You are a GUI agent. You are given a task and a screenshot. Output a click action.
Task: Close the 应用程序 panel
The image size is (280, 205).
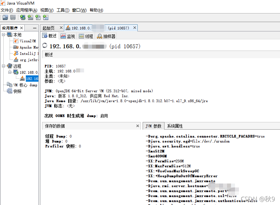[22, 28]
